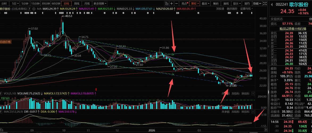312x133 pixels.
Task: Click the 买一 24.34 order row
Action: 290,51
